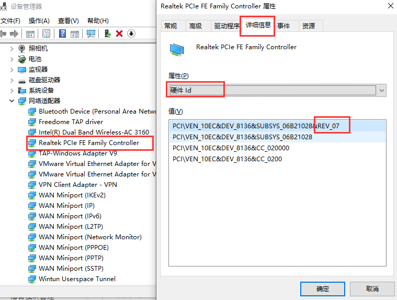This screenshot has width=397, height=300.
Task: Select WAN Miniport (IP) entry
Action: tap(66, 206)
